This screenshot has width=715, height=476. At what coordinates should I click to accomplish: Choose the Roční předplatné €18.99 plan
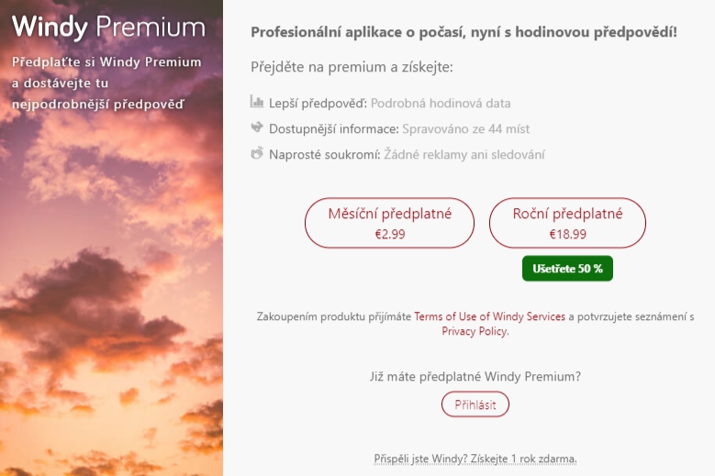point(567,223)
